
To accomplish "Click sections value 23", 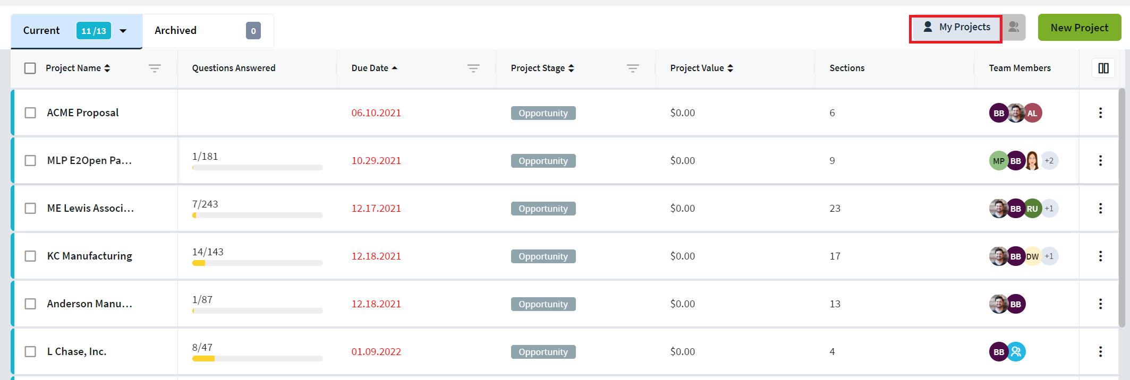I will coord(835,208).
